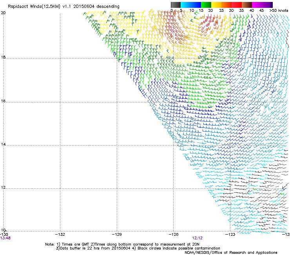Click the latitude label 16

pos(3,101)
